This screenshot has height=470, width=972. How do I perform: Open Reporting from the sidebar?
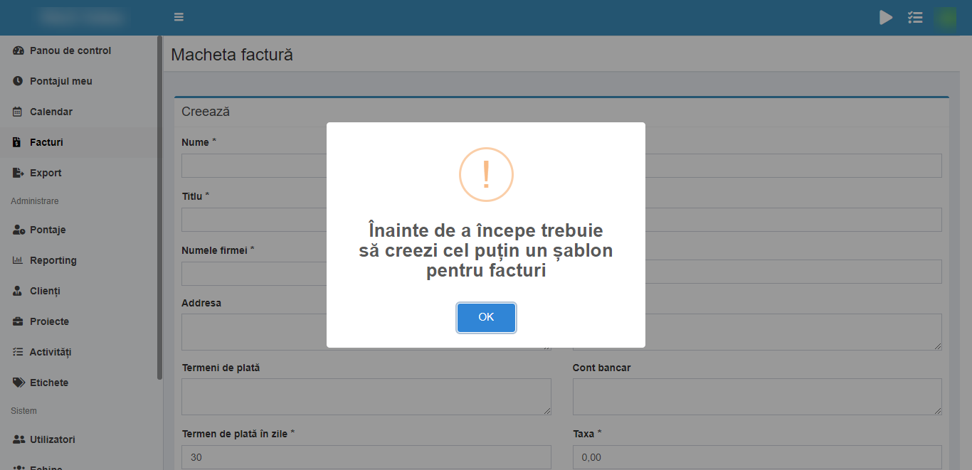(x=78, y=260)
